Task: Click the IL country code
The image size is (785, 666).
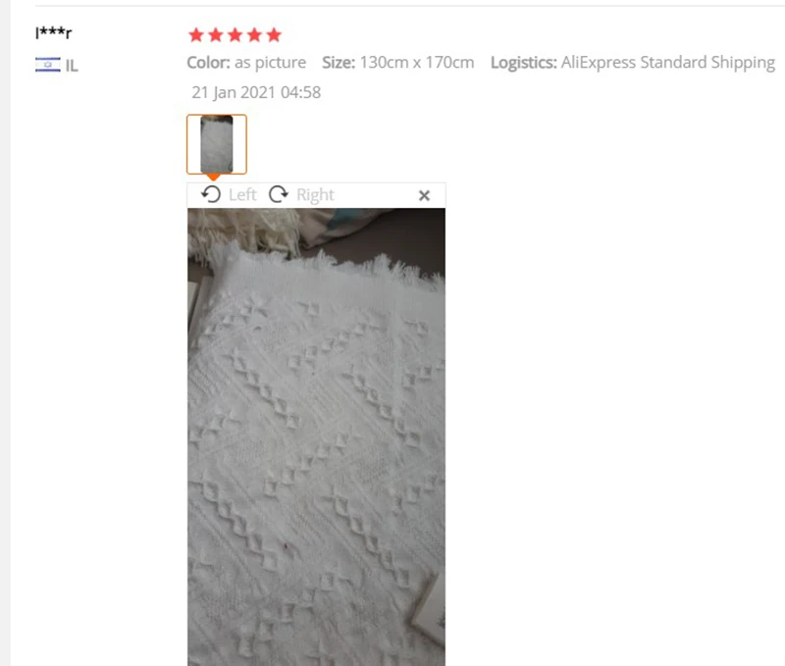Action: point(72,66)
